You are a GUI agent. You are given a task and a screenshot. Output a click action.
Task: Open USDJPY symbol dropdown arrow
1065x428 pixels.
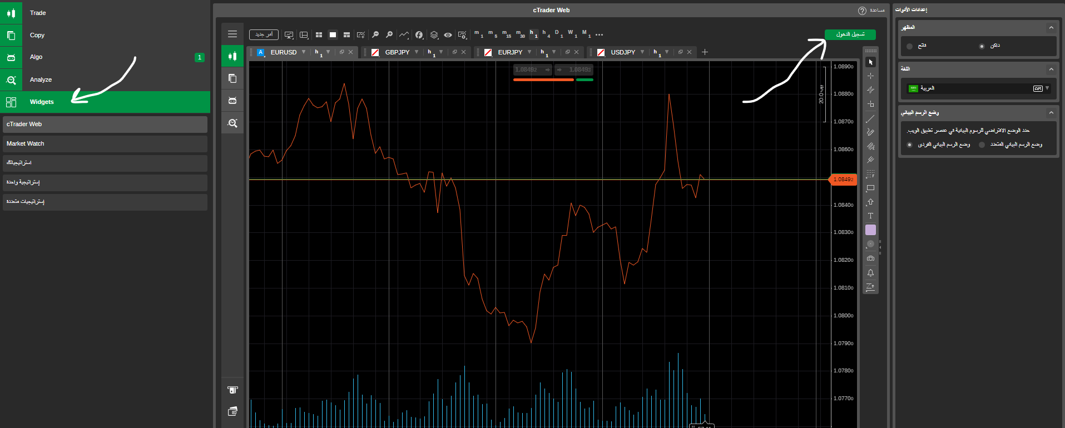click(x=642, y=52)
